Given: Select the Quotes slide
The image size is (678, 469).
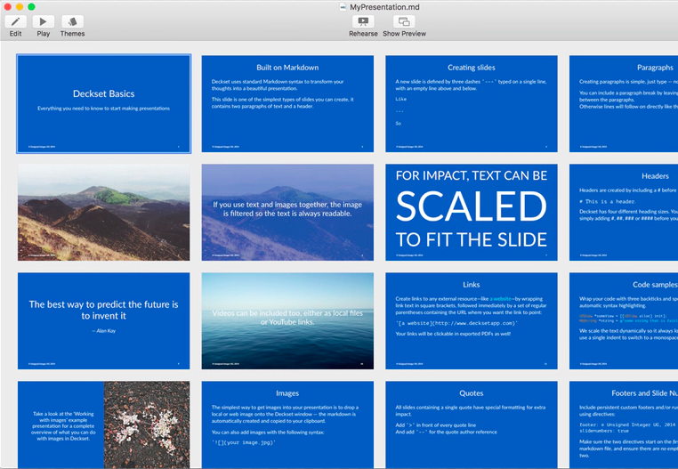Looking at the screenshot, I should pos(472,425).
